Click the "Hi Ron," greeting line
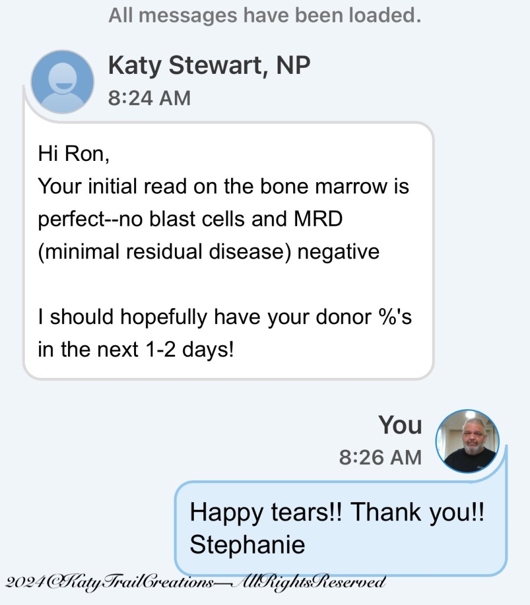Viewport: 530px width, 605px height. 74,154
